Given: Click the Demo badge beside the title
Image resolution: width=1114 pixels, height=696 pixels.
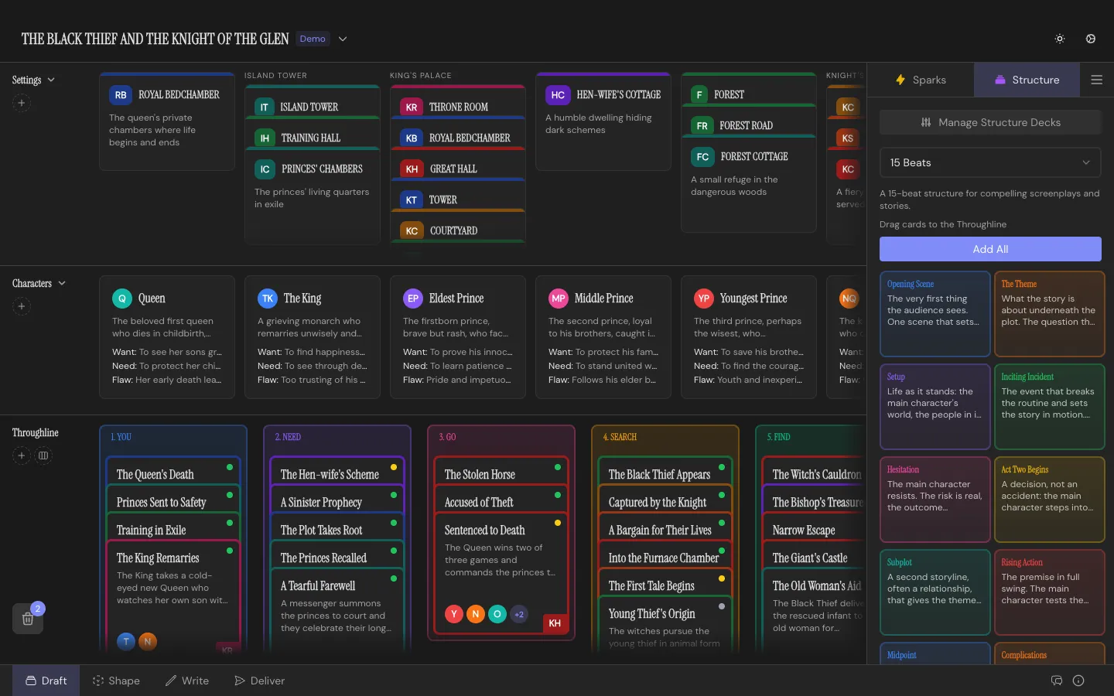Looking at the screenshot, I should (x=313, y=39).
